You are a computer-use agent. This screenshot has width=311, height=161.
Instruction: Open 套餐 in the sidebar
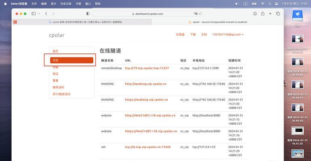click(x=56, y=80)
